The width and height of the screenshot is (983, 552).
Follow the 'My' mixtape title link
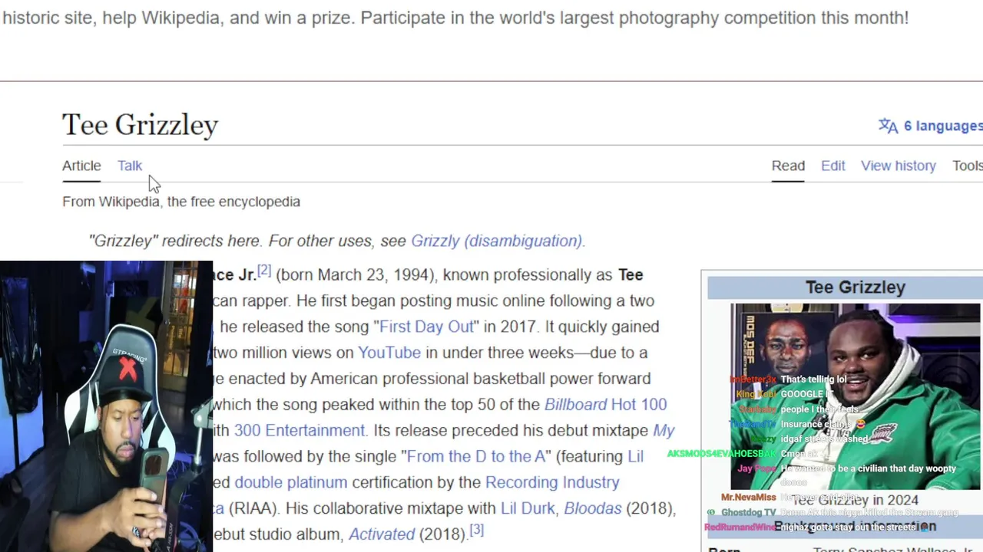tap(664, 430)
